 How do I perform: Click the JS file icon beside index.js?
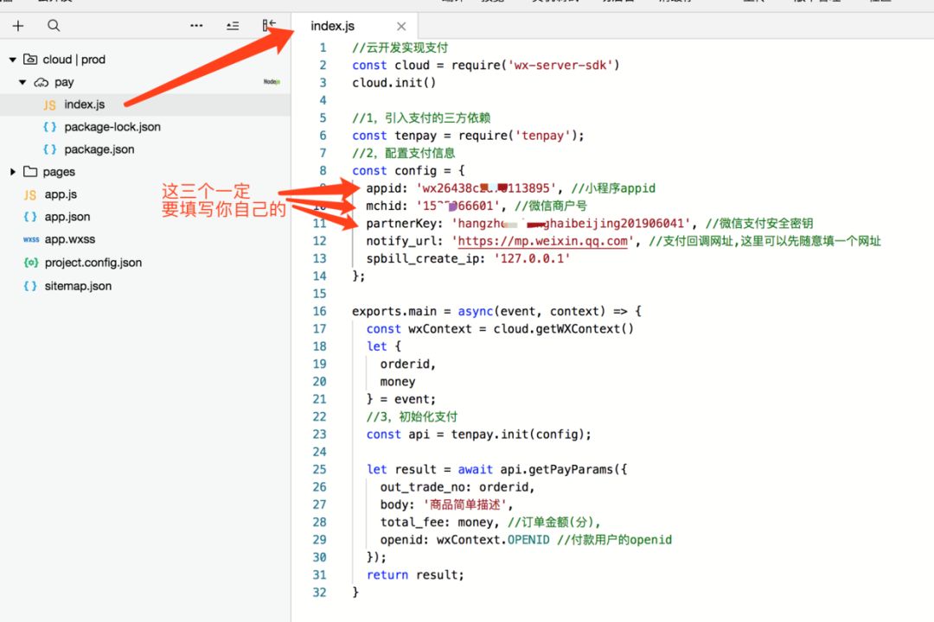coord(50,104)
